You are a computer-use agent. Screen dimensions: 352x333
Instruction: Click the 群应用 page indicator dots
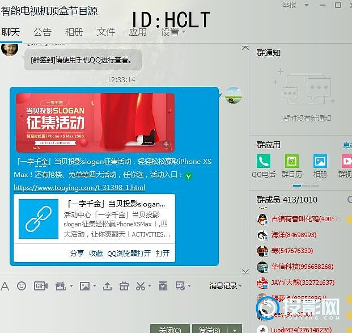tap(306, 186)
